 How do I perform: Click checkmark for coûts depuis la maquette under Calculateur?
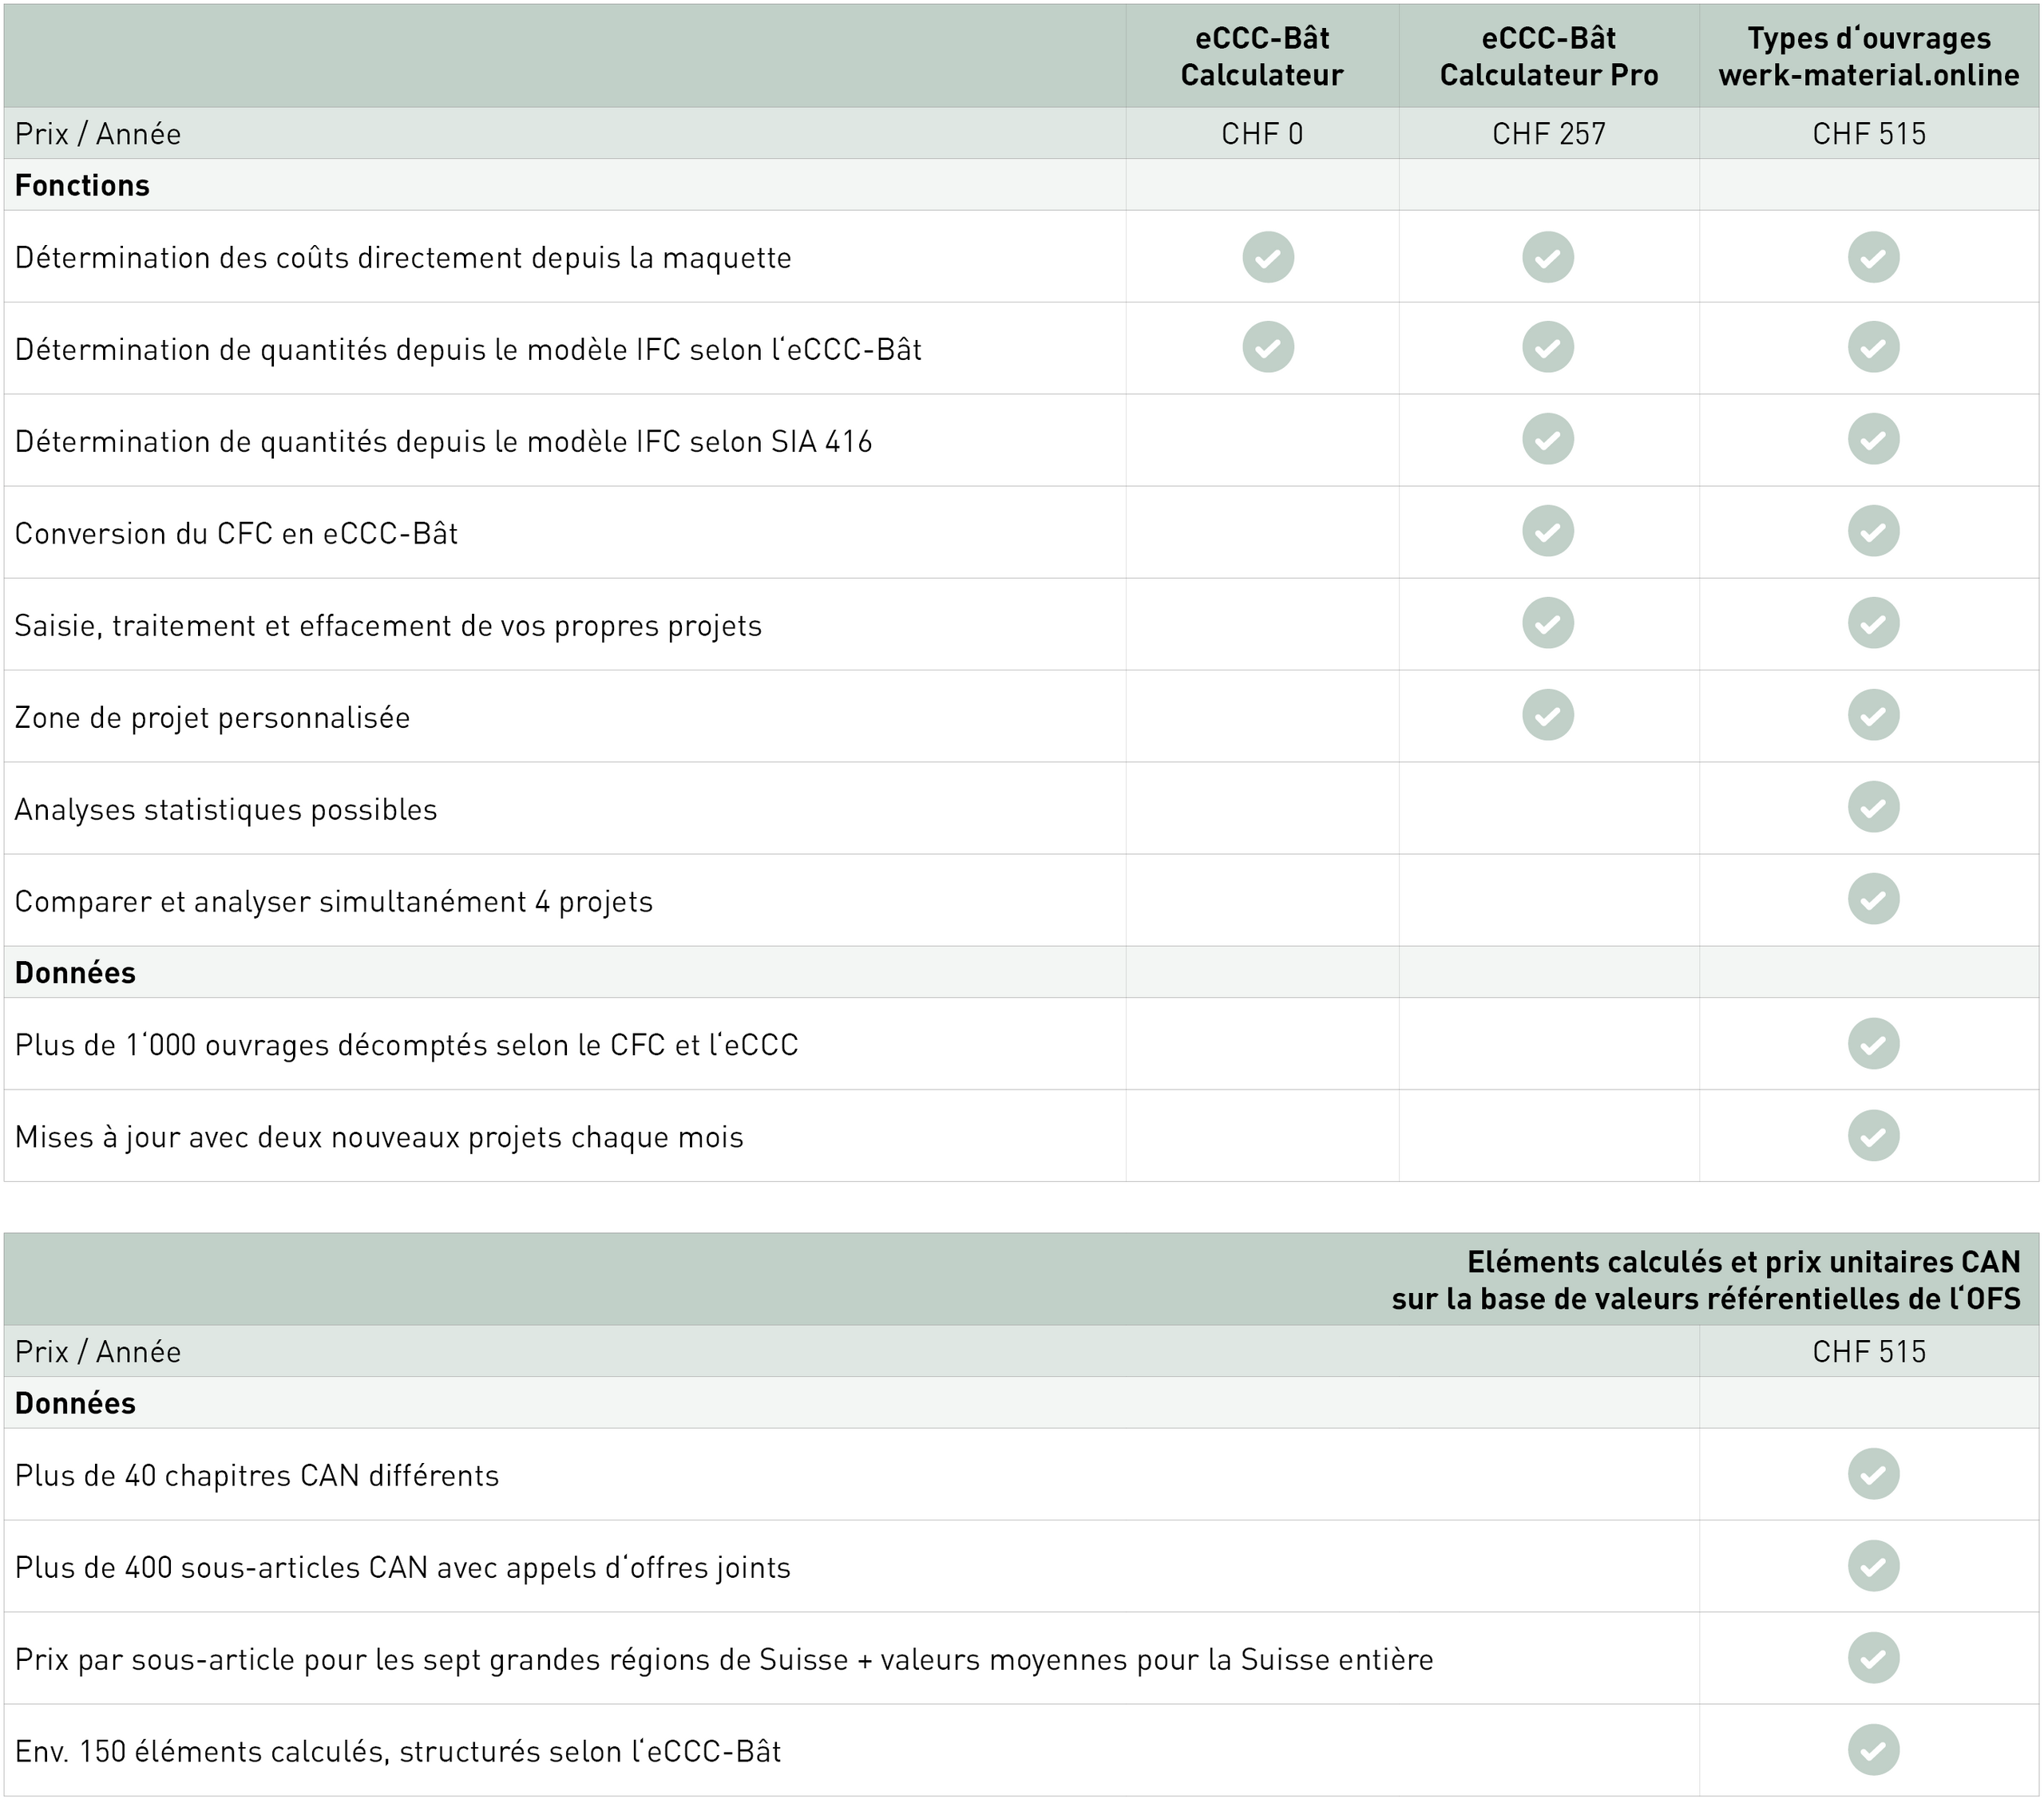pyautogui.click(x=1268, y=257)
